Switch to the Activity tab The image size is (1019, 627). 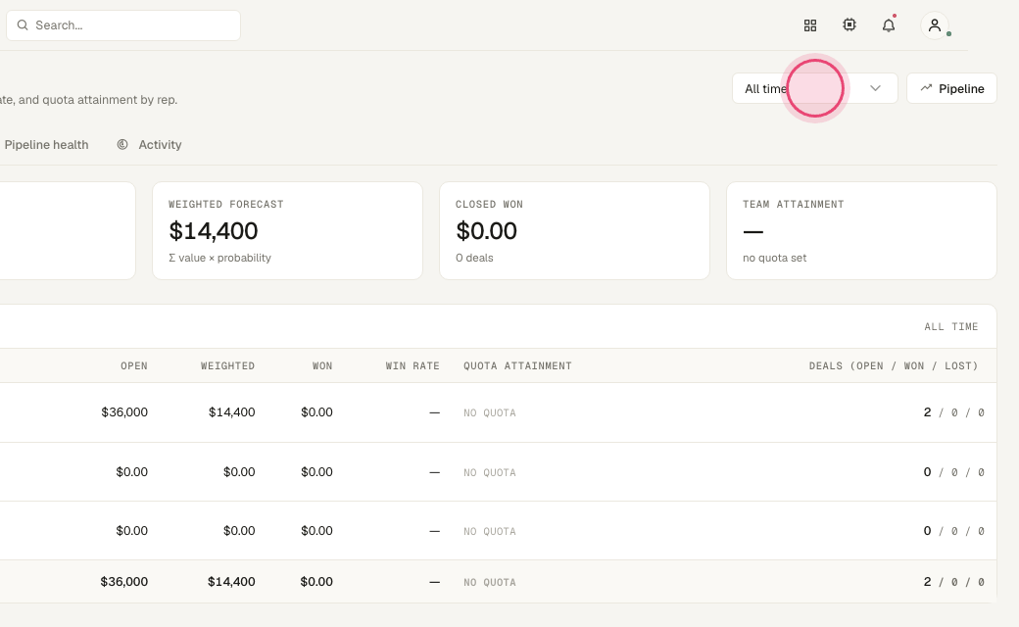(x=150, y=144)
